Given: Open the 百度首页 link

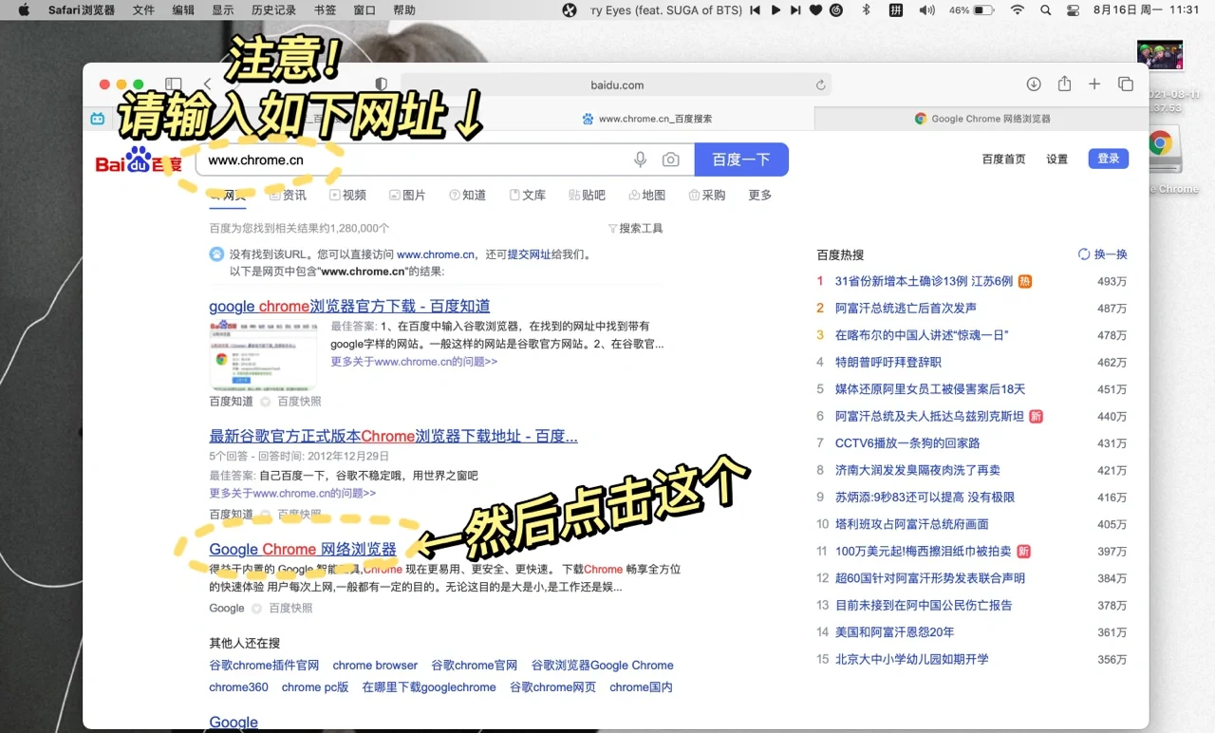Looking at the screenshot, I should click(1004, 159).
